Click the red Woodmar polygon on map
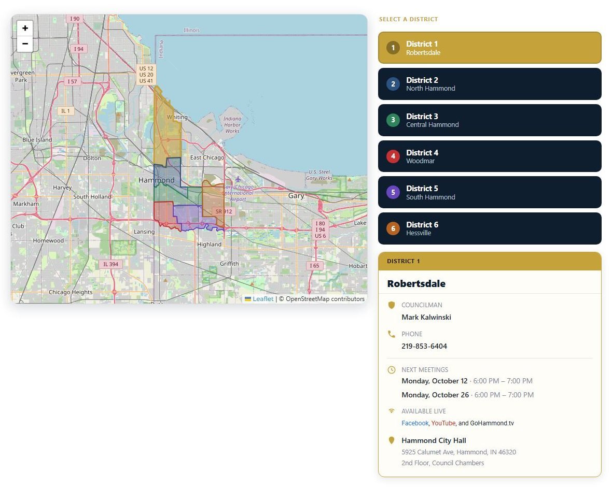 tap(163, 213)
